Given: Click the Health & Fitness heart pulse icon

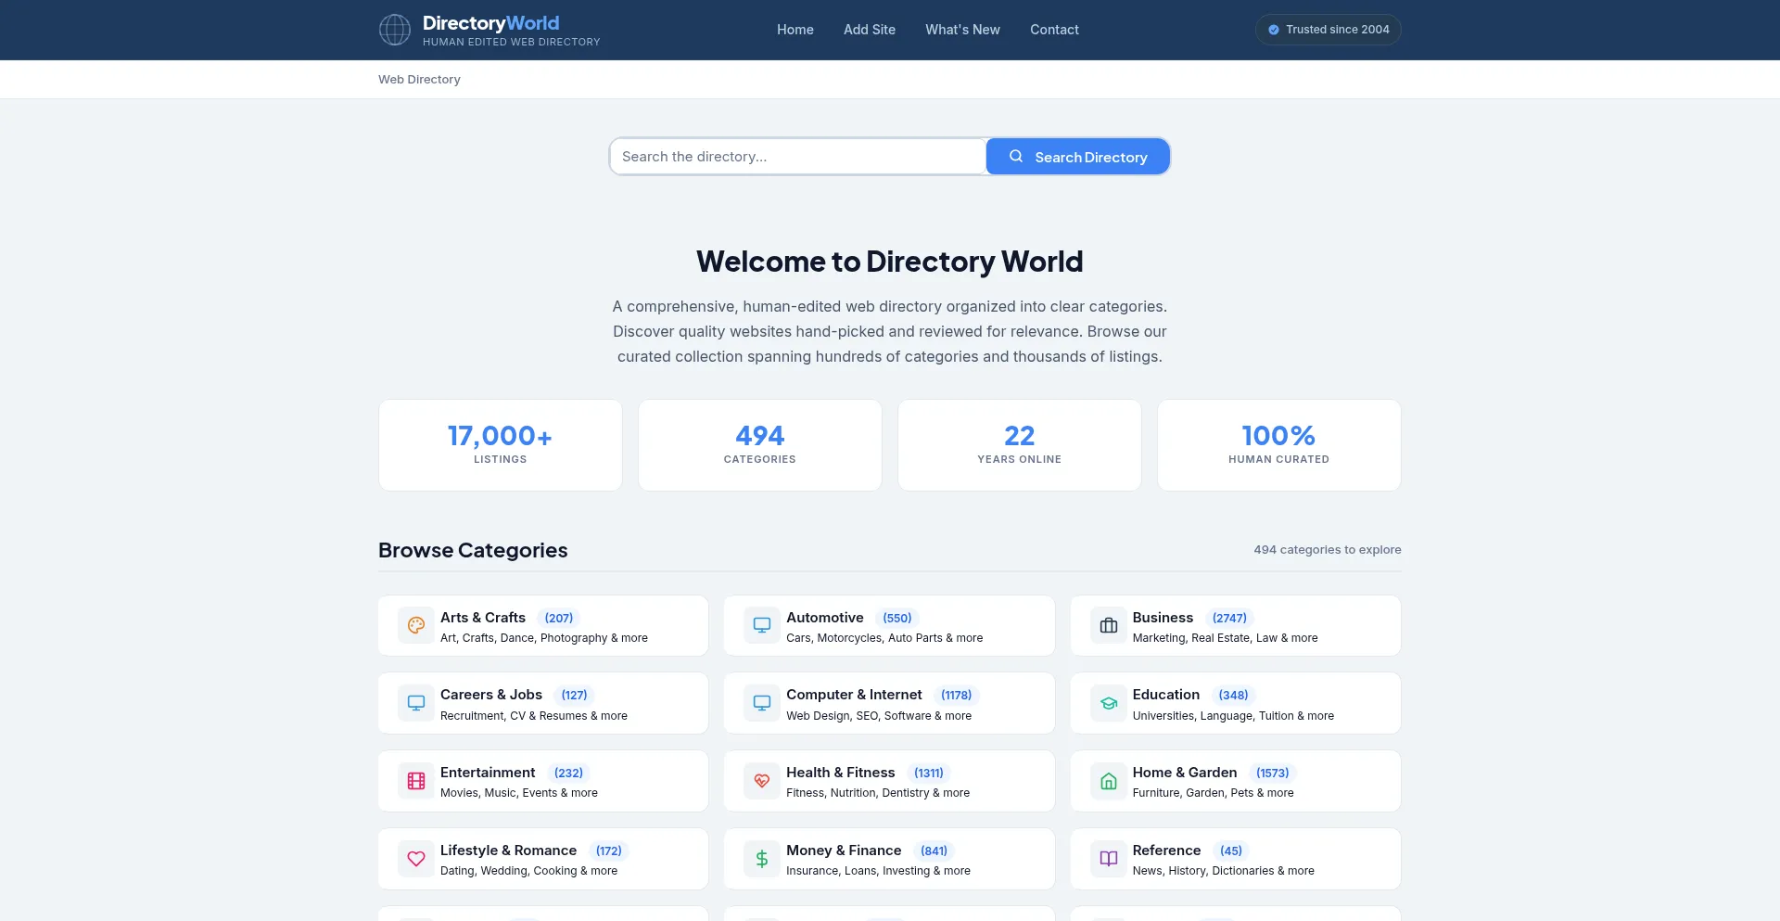Looking at the screenshot, I should click(762, 781).
